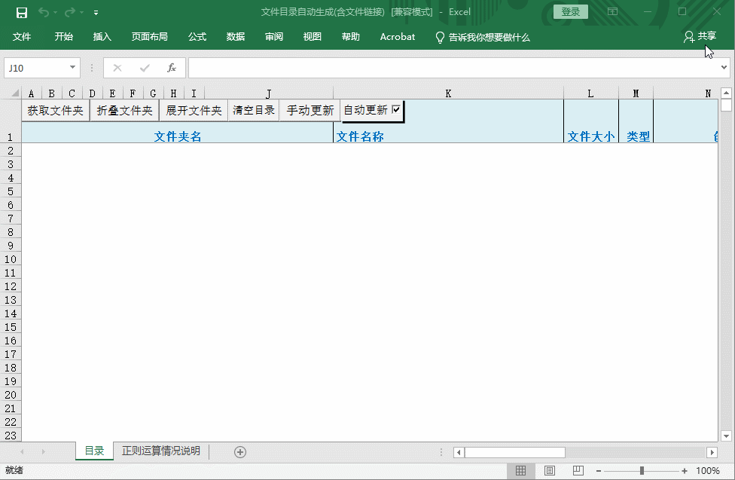Viewport: 735px width, 480px height.
Task: Click the 清空目录 button
Action: click(x=254, y=111)
